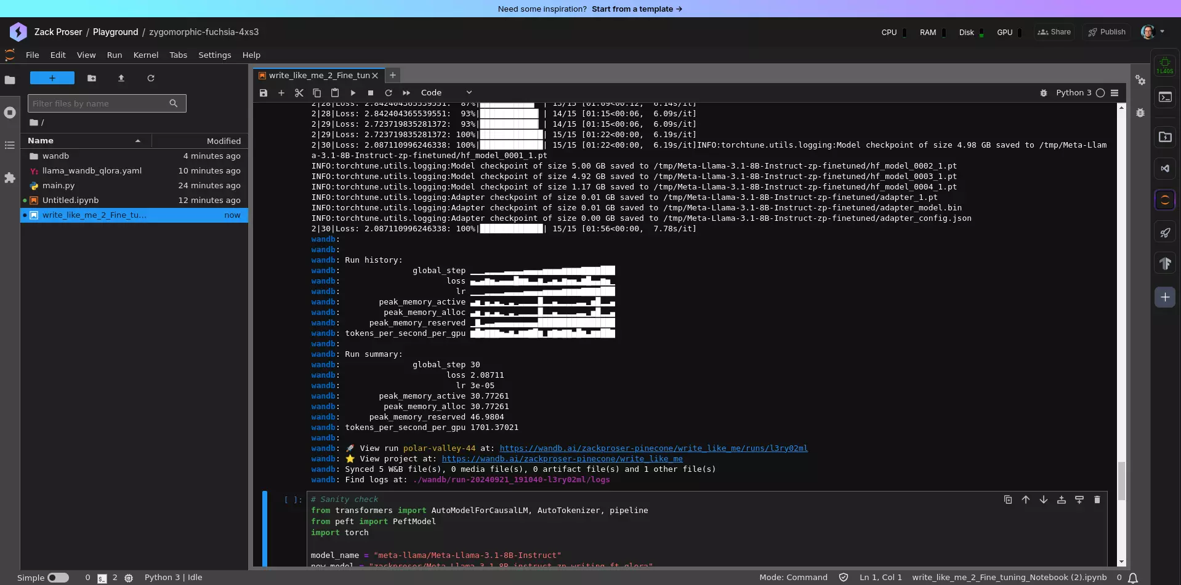Restart the kernel via the circular arrow icon

(x=389, y=92)
